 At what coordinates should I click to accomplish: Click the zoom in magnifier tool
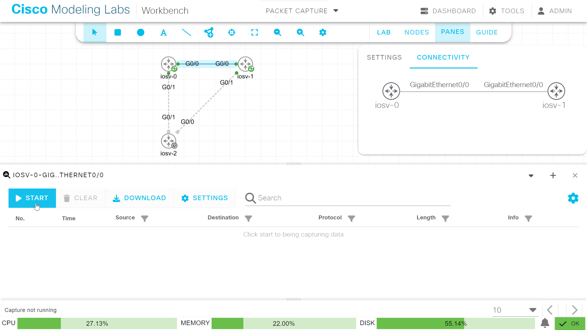click(300, 32)
